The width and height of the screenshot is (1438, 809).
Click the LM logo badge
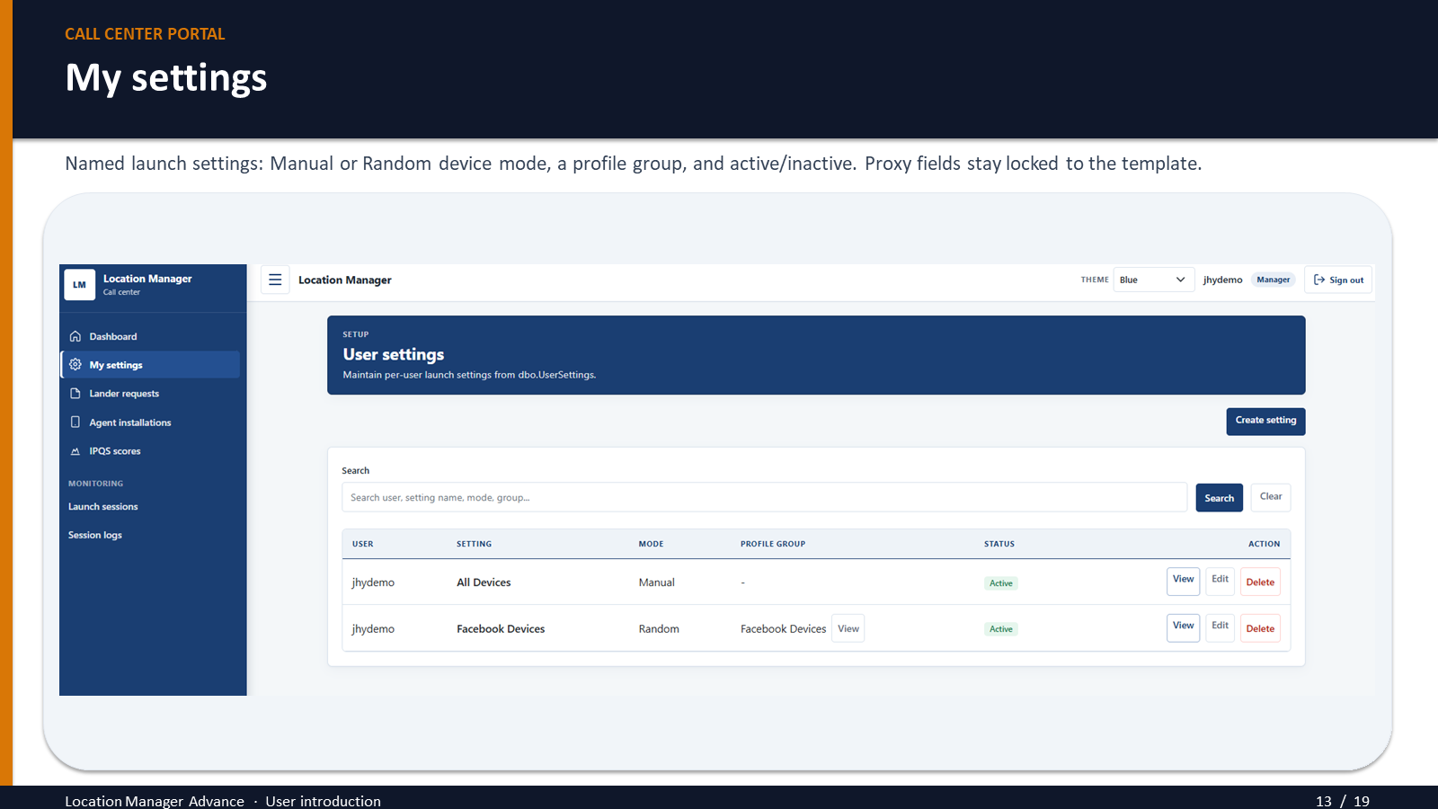tap(79, 285)
